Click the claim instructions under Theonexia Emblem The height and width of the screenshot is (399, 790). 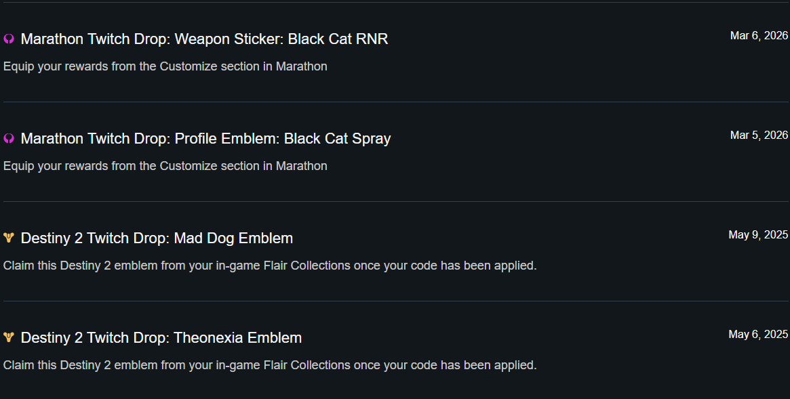(x=270, y=365)
